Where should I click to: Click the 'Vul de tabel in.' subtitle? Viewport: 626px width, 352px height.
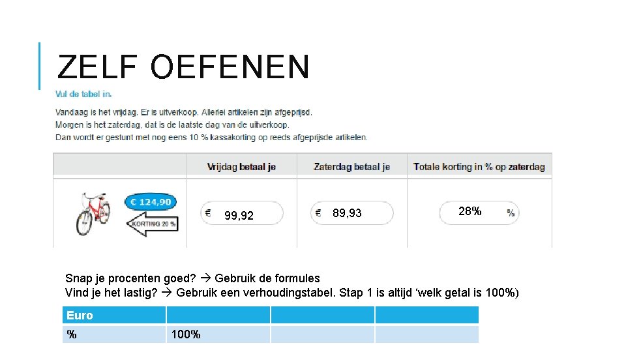pyautogui.click(x=83, y=94)
